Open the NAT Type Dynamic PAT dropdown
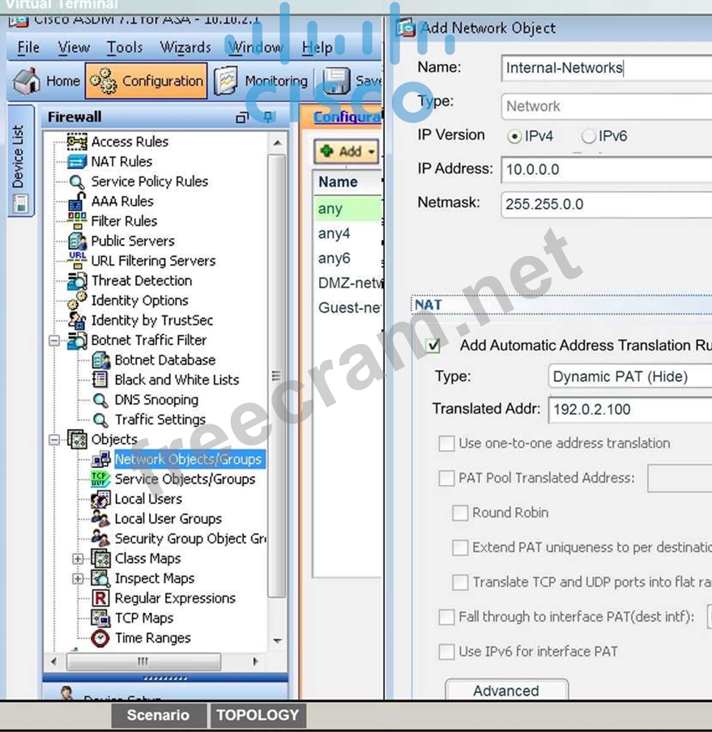The image size is (712, 732). coord(629,377)
